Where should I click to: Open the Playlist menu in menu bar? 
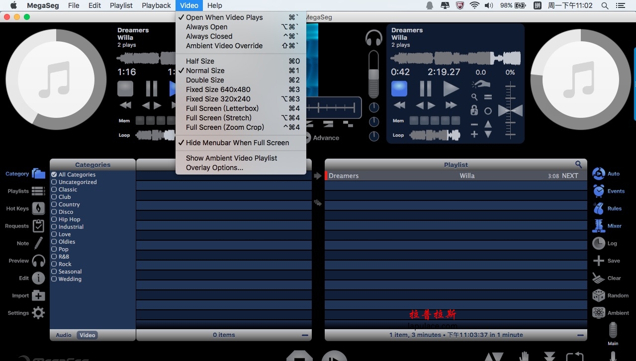pyautogui.click(x=121, y=5)
